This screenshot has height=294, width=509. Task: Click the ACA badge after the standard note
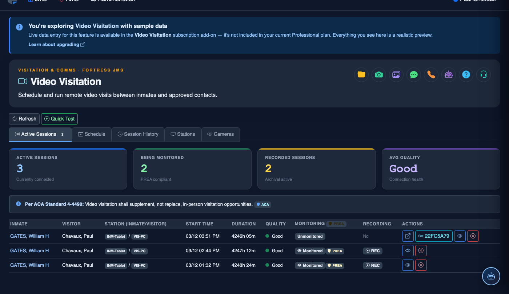(x=263, y=205)
